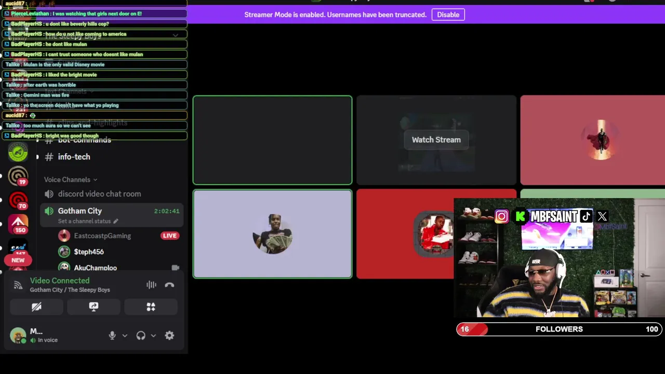Click followers goal progress bar

point(559,329)
